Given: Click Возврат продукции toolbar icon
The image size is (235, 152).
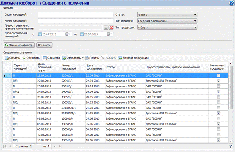Looking at the screenshot, I should 120,58.
